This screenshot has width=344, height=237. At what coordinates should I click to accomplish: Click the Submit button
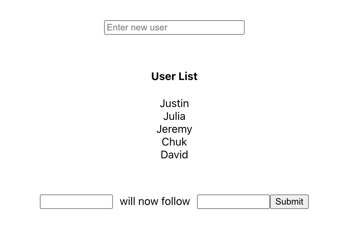[289, 202]
